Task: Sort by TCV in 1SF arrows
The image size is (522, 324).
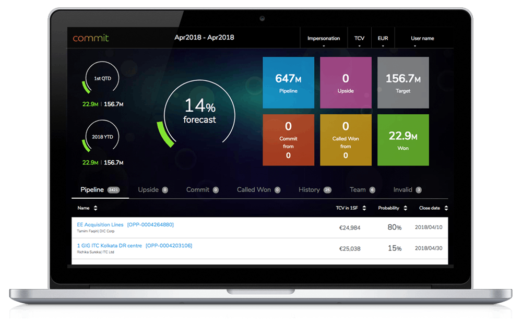Action: [x=364, y=208]
